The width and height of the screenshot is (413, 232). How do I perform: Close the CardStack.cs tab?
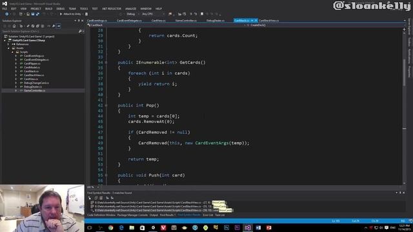[256, 21]
